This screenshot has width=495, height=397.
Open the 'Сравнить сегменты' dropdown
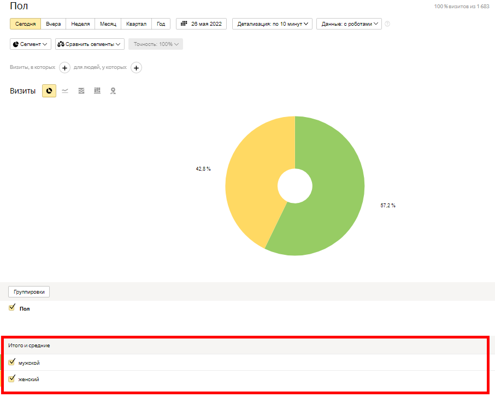point(90,44)
